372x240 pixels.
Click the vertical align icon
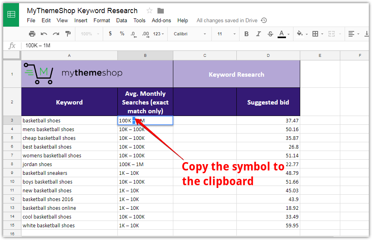pyautogui.click(x=367, y=34)
